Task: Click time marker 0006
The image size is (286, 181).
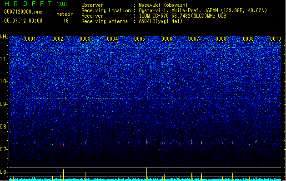Action: (167, 39)
